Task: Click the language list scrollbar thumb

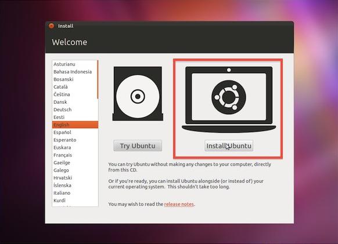Action: click(x=98, y=79)
